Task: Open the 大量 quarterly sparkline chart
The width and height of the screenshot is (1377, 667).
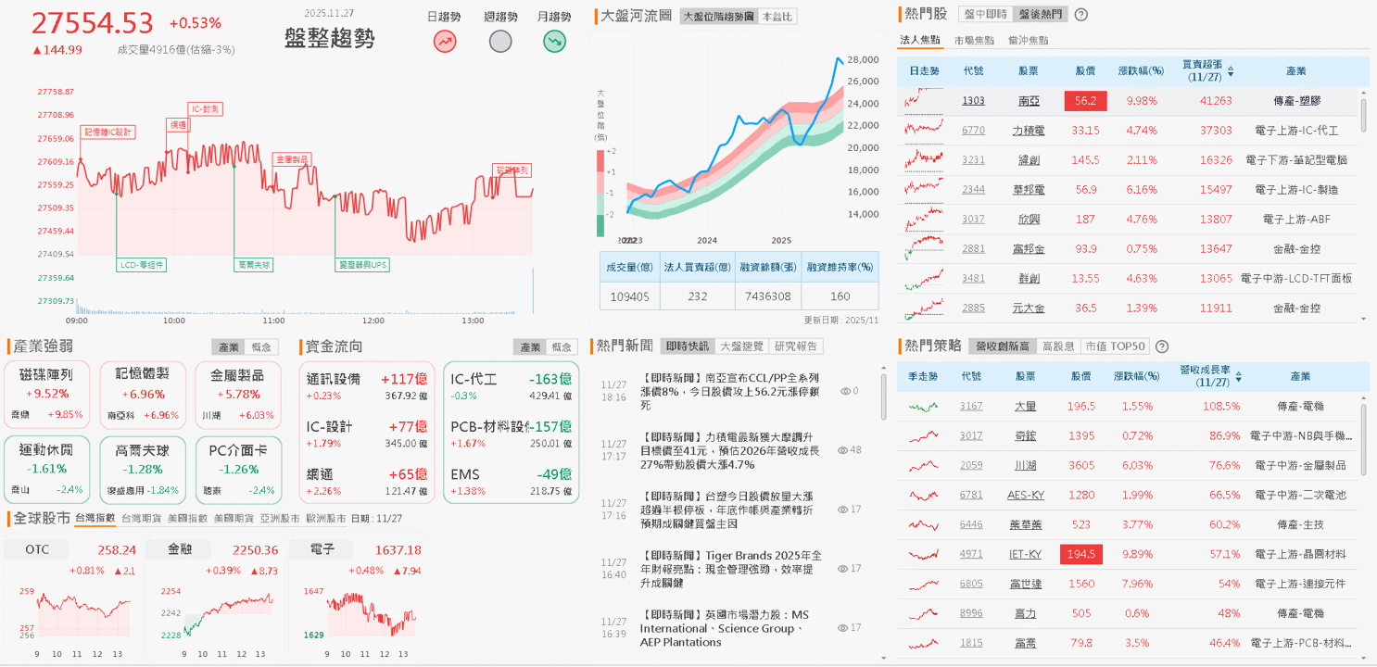Action: (924, 406)
